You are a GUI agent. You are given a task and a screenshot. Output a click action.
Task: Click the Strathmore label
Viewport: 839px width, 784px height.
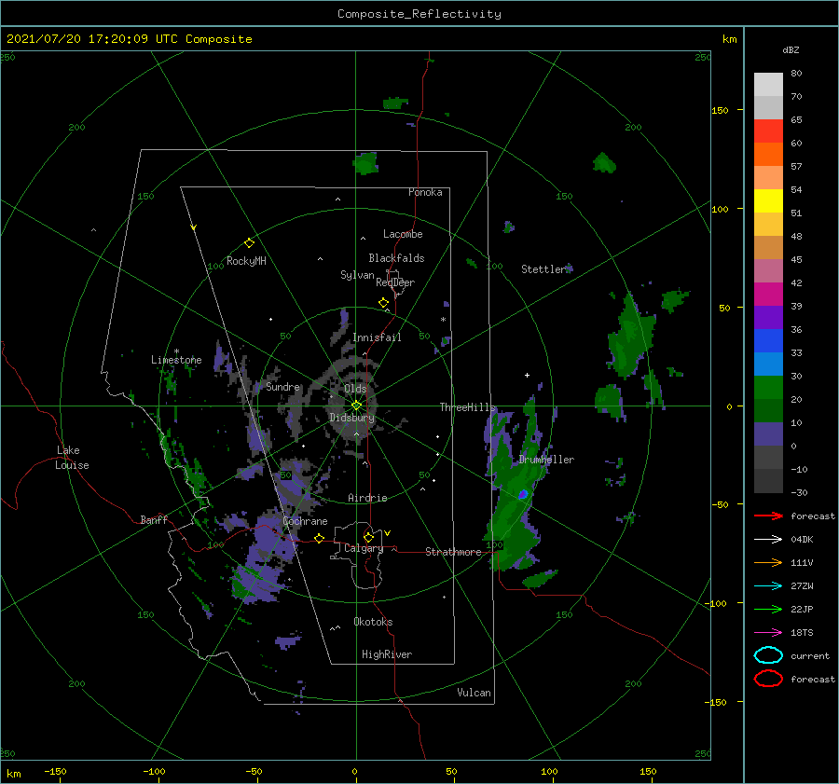click(453, 552)
